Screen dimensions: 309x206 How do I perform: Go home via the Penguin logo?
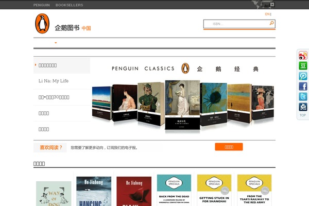[42, 24]
